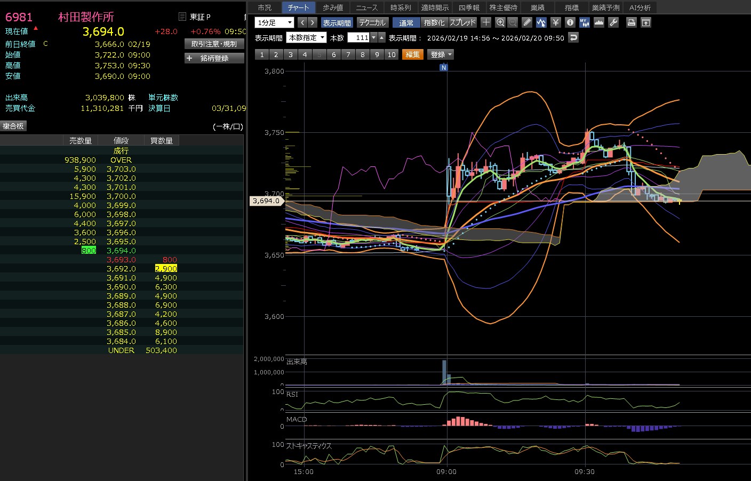The width and height of the screenshot is (751, 481).
Task: Switch to the 歩み値 tab
Action: (333, 7)
